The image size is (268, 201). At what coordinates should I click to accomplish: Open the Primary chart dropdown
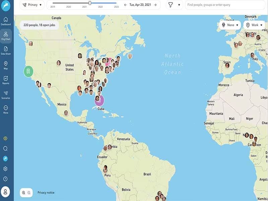[32, 5]
